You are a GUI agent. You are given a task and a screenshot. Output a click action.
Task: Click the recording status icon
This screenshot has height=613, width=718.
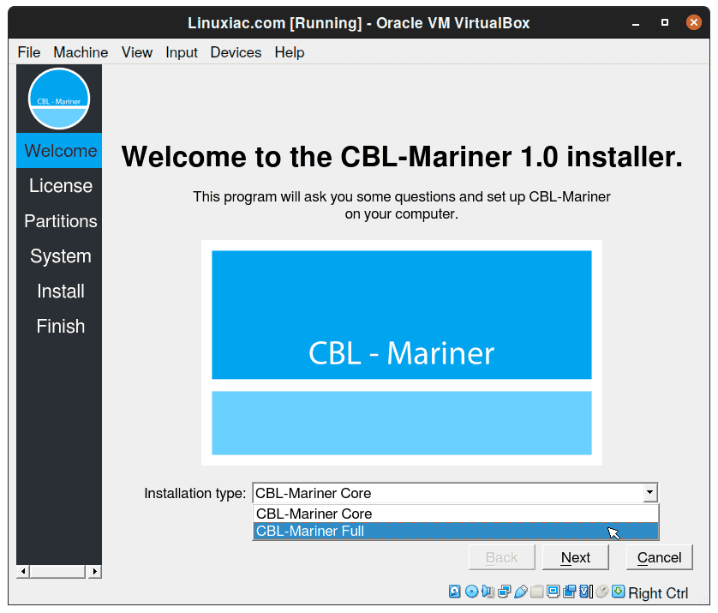tap(569, 592)
